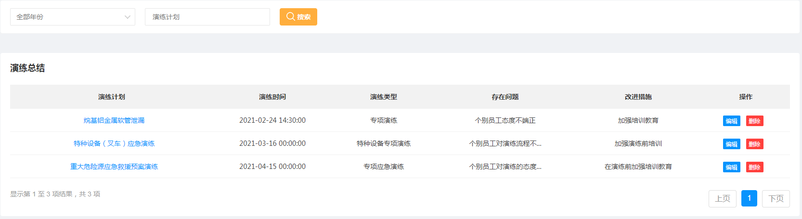802x219 pixels.
Task: Select page 1 in pagination
Action: 749,198
